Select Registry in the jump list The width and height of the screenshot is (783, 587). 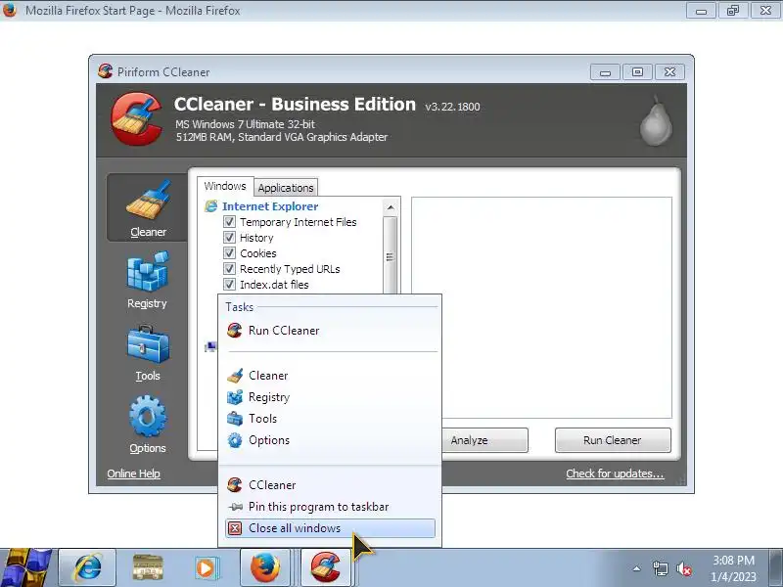330,397
